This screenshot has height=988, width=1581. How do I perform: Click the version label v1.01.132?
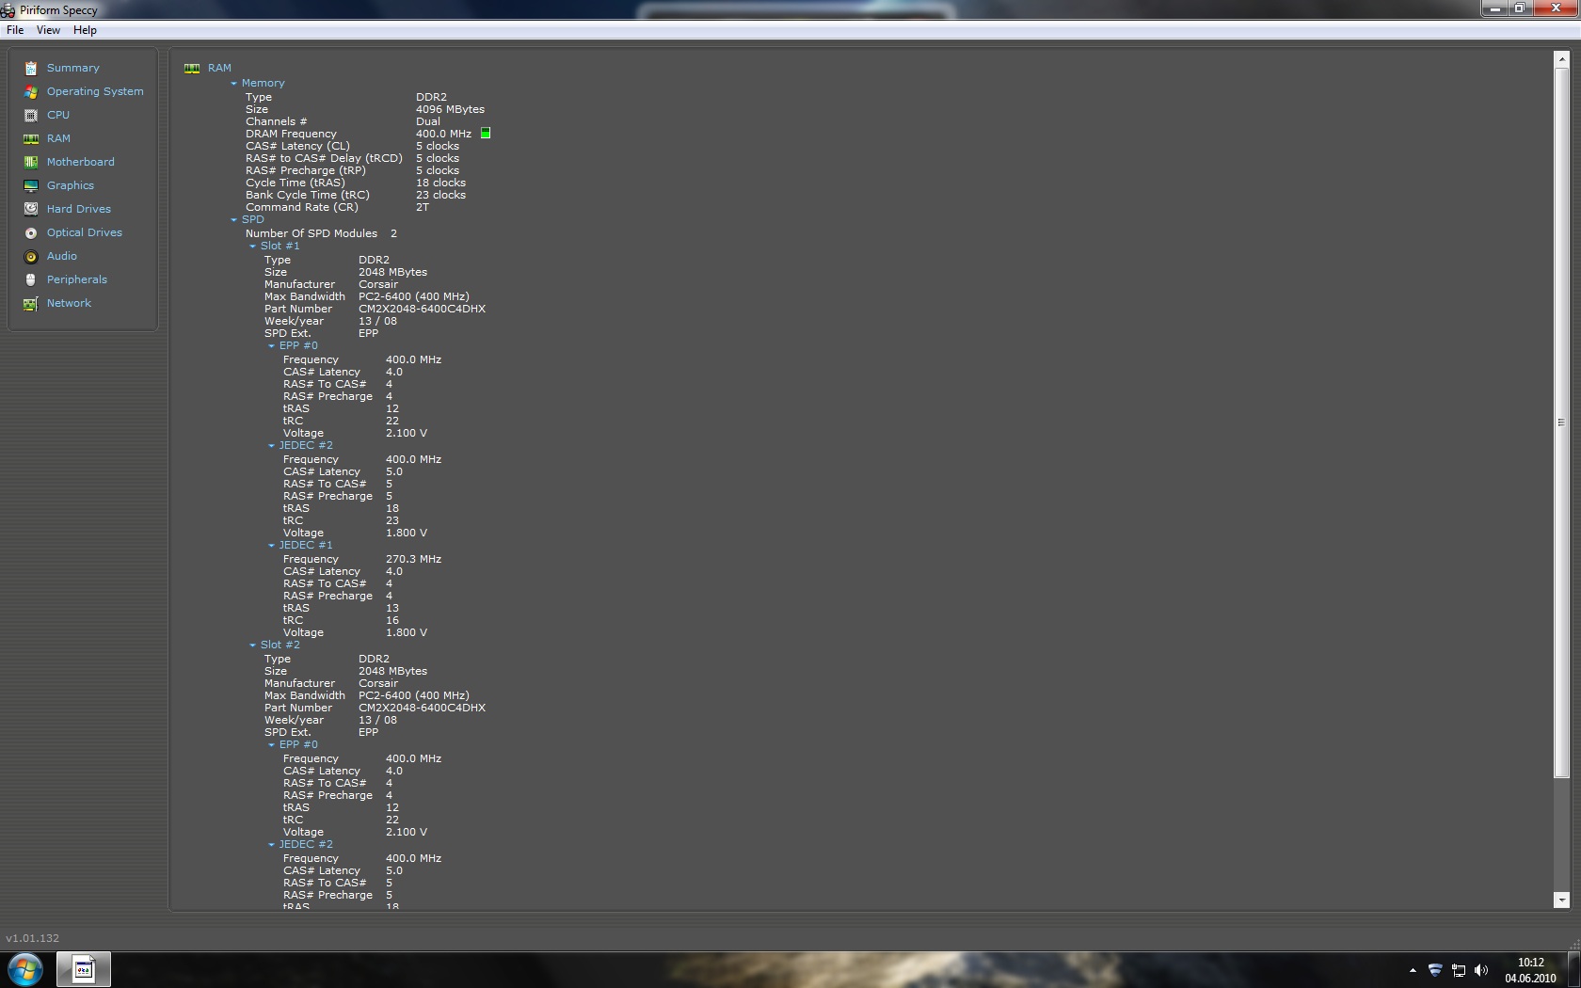(32, 938)
